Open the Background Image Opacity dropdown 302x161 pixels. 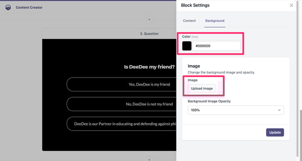[x=236, y=110]
